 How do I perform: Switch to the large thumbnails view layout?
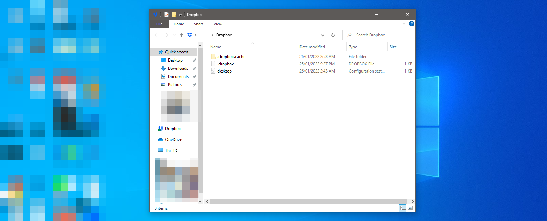point(410,208)
